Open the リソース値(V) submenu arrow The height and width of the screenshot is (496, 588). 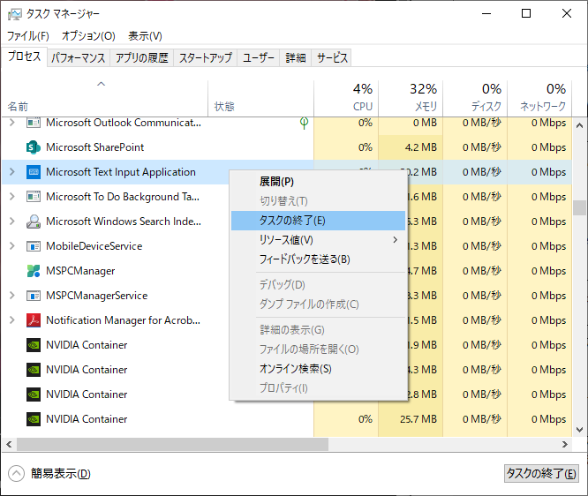395,240
